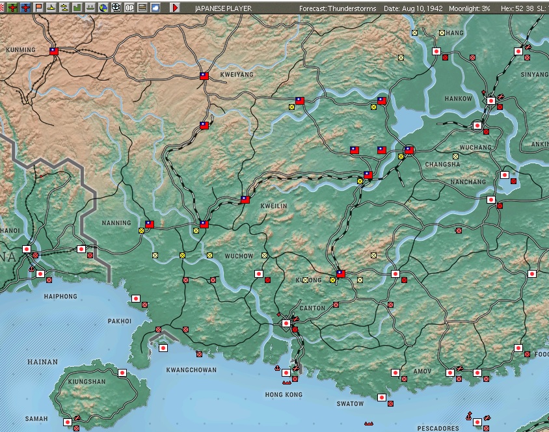This screenshot has height=432, width=549.
Task: Click the globe toolbar icon
Action: point(103,7)
